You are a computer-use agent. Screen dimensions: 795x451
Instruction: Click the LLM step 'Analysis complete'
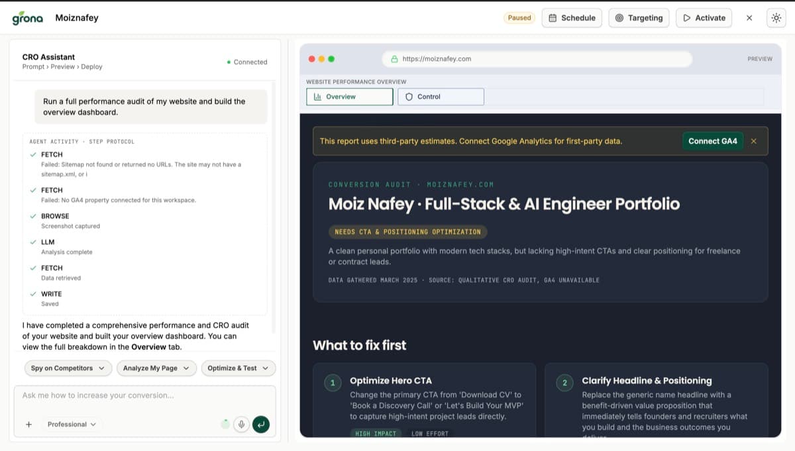click(x=67, y=247)
